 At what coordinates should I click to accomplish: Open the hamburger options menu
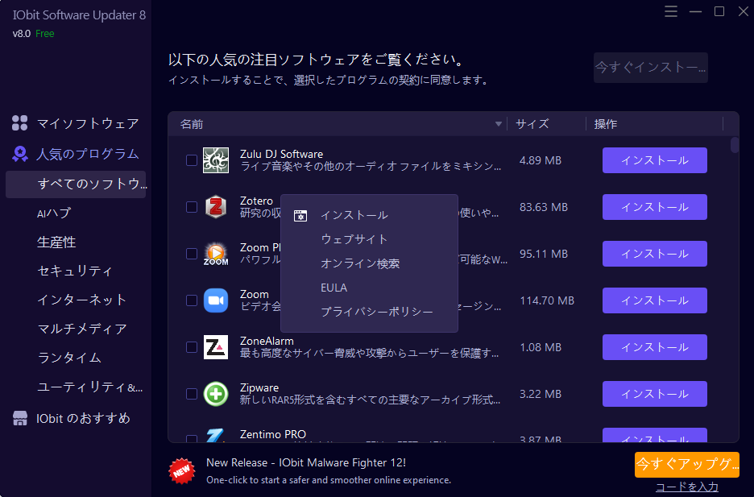[x=671, y=11]
